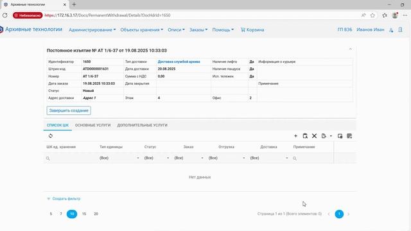Click the barcode value ATD0000001631
The width and height of the screenshot is (411, 231).
point(96,69)
